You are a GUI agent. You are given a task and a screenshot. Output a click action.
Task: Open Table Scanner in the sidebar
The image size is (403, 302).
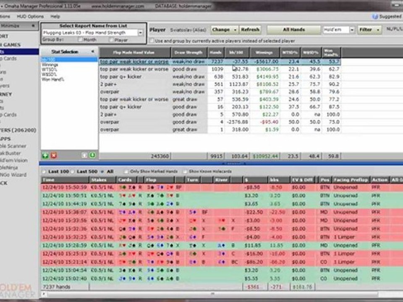click(x=13, y=146)
